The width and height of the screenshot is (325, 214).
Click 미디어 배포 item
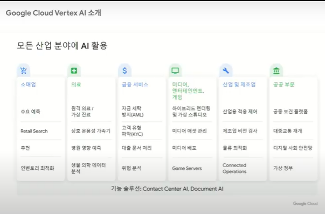coord(184,148)
